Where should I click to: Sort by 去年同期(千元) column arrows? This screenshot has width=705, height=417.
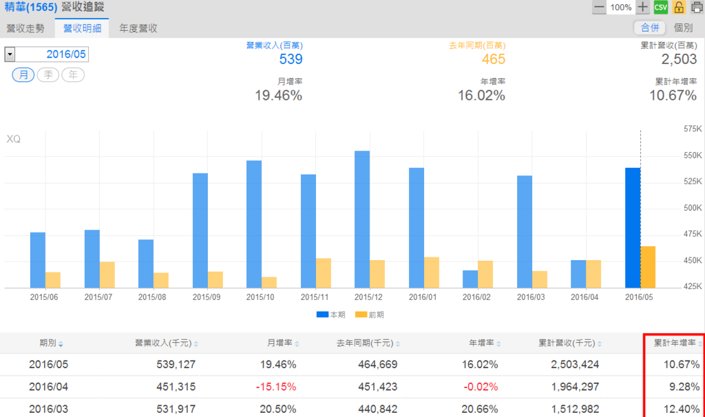tap(398, 344)
